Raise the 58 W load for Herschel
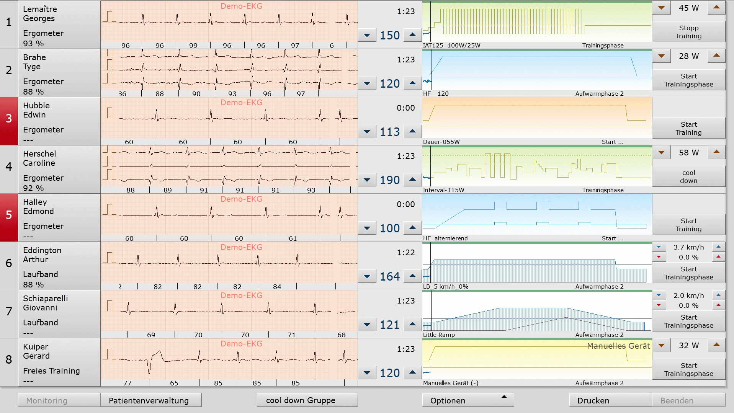This screenshot has height=413, width=734. click(716, 153)
